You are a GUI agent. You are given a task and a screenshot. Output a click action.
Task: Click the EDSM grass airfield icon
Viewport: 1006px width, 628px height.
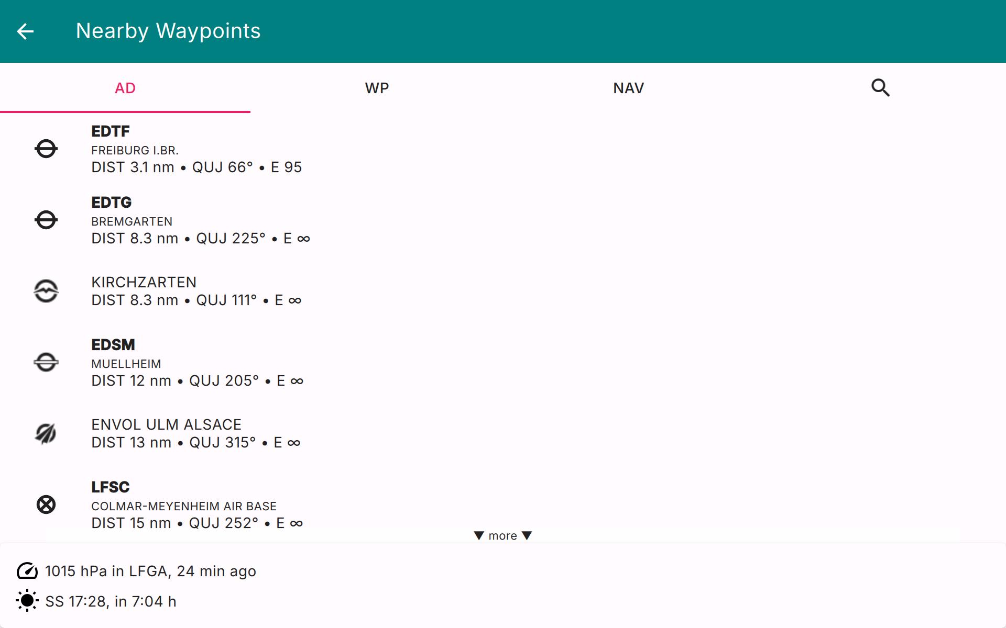(x=46, y=362)
